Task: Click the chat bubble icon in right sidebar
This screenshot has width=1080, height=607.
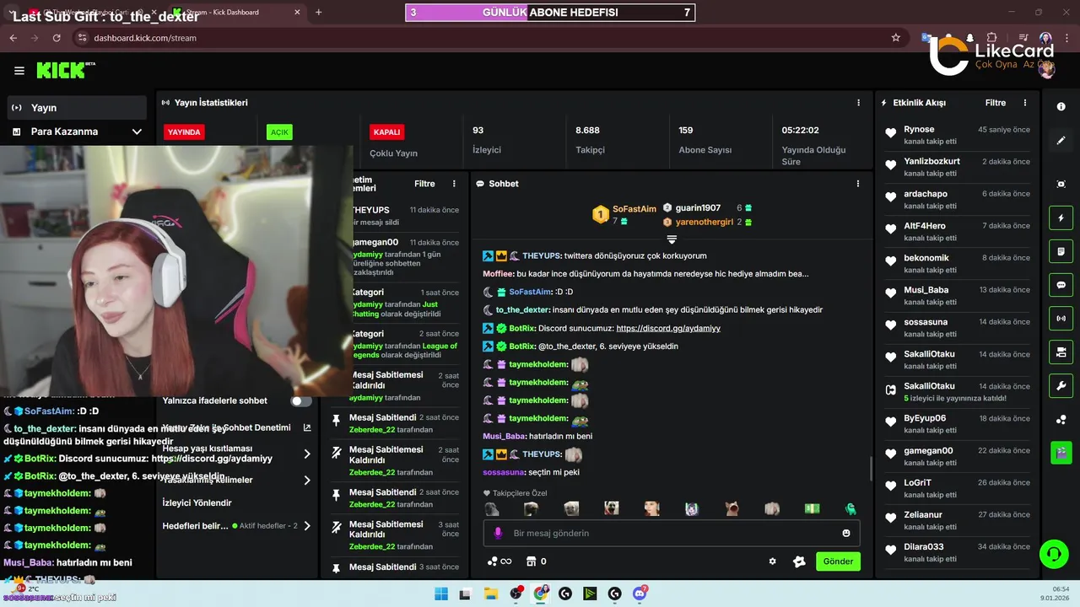Action: pyautogui.click(x=1061, y=285)
